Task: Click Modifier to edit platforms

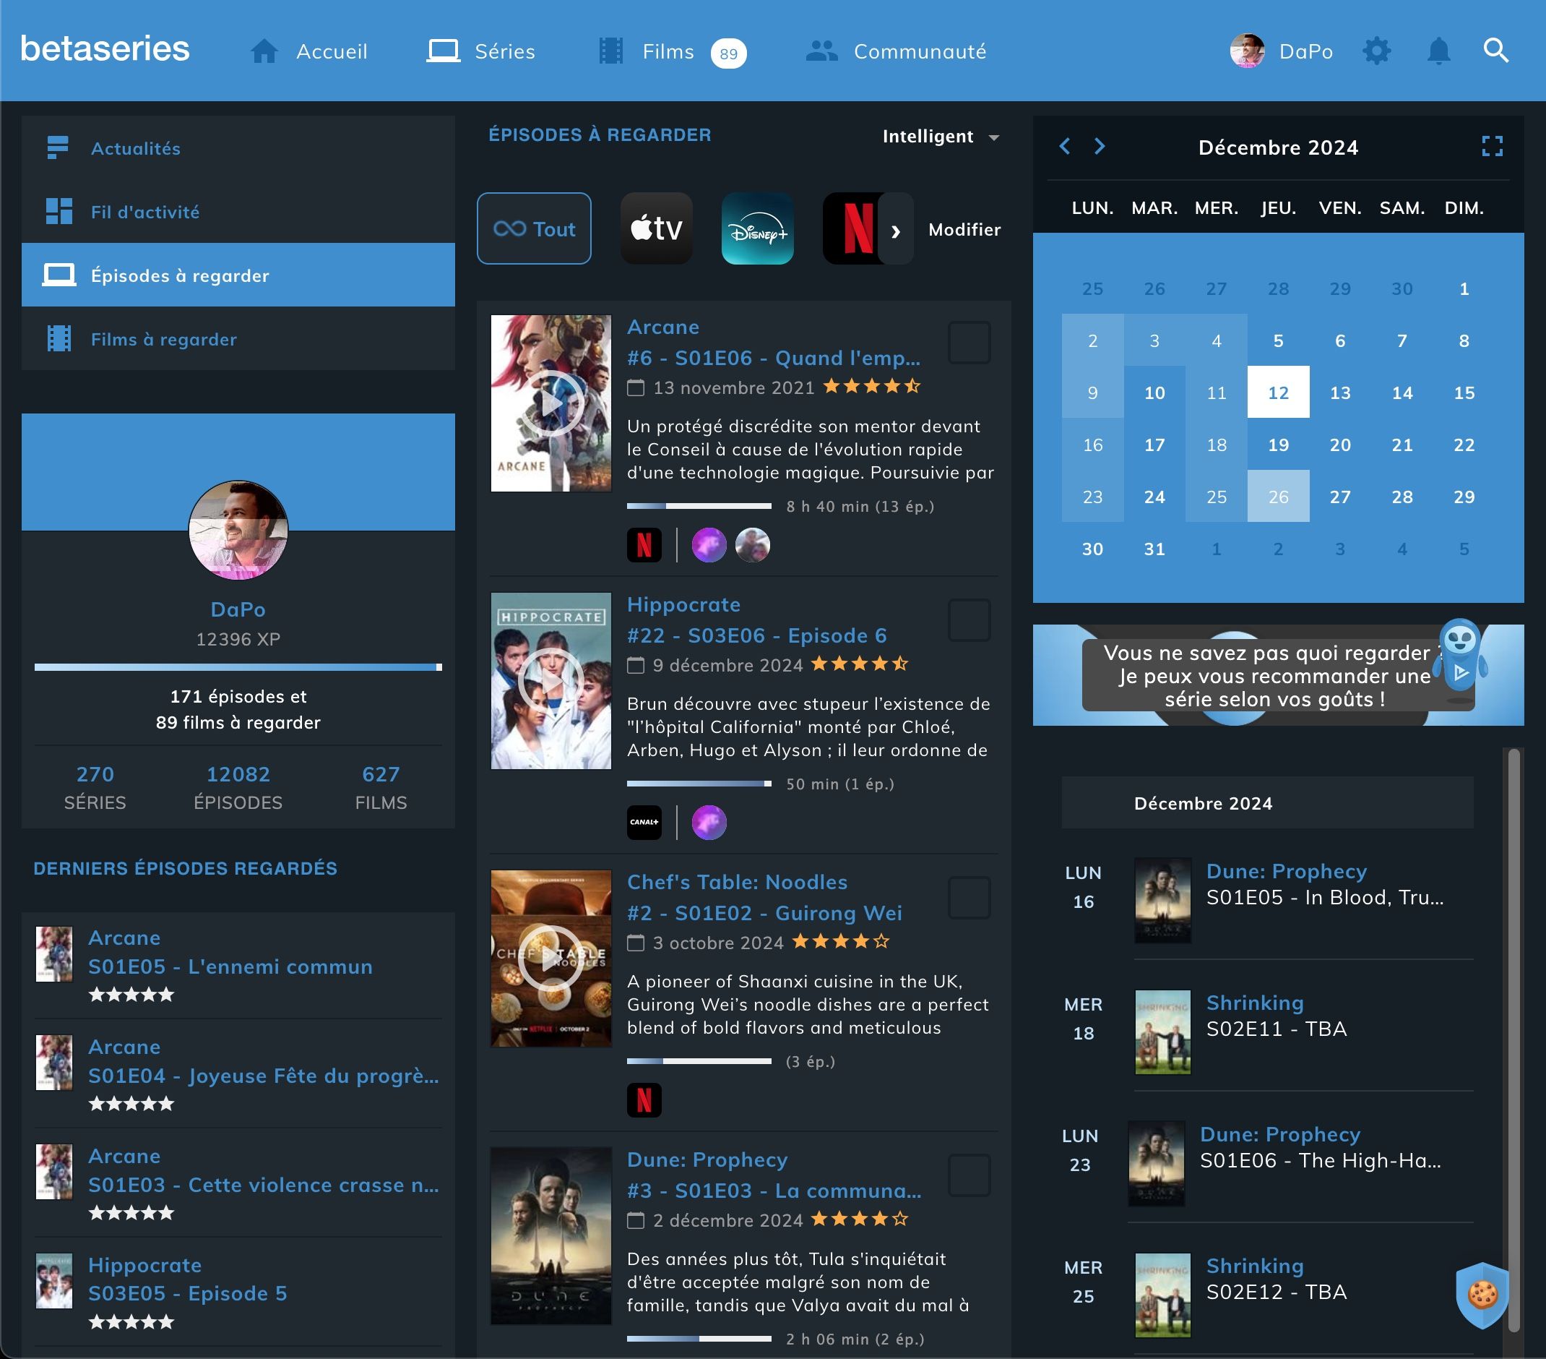Action: pyautogui.click(x=964, y=229)
